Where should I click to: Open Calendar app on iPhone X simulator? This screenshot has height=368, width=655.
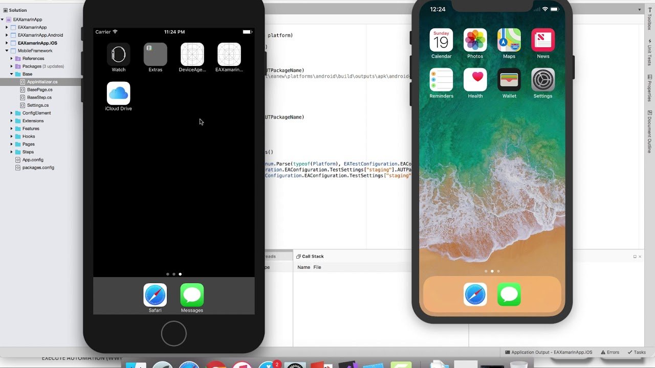click(x=441, y=40)
